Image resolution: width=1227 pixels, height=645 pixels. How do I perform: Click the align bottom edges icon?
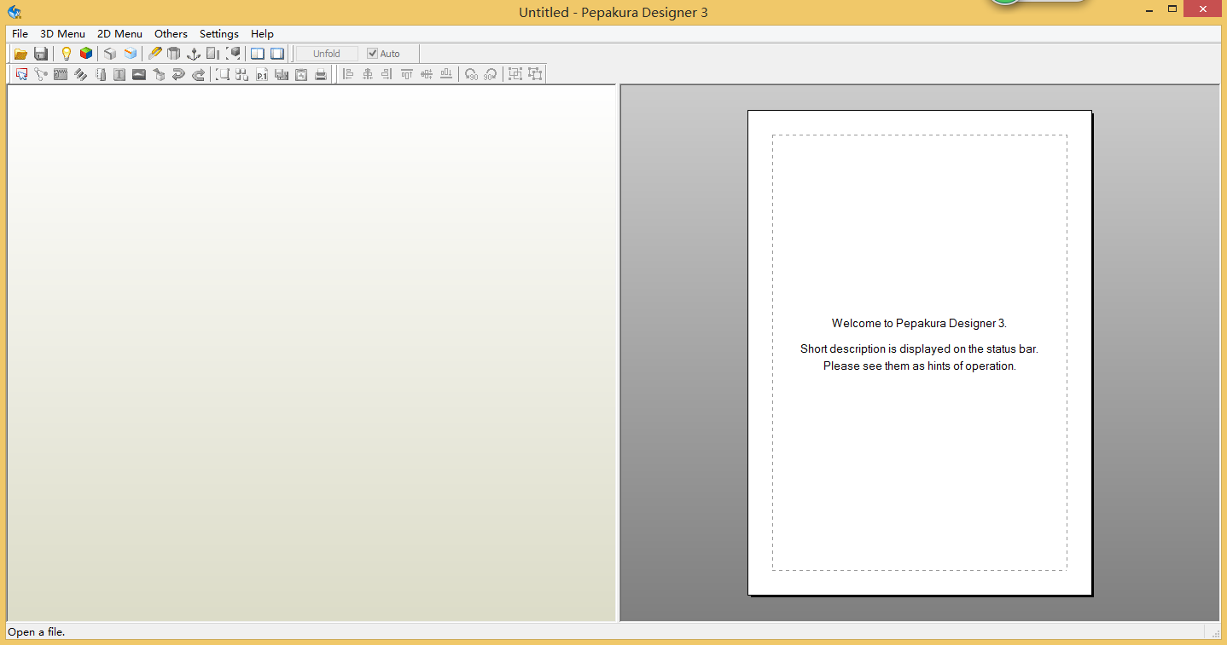coord(446,74)
